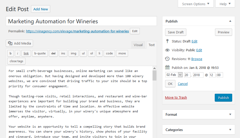This screenshot has height=138, width=240.
Task: Click the publish date calendar icon
Action: coord(167,67)
